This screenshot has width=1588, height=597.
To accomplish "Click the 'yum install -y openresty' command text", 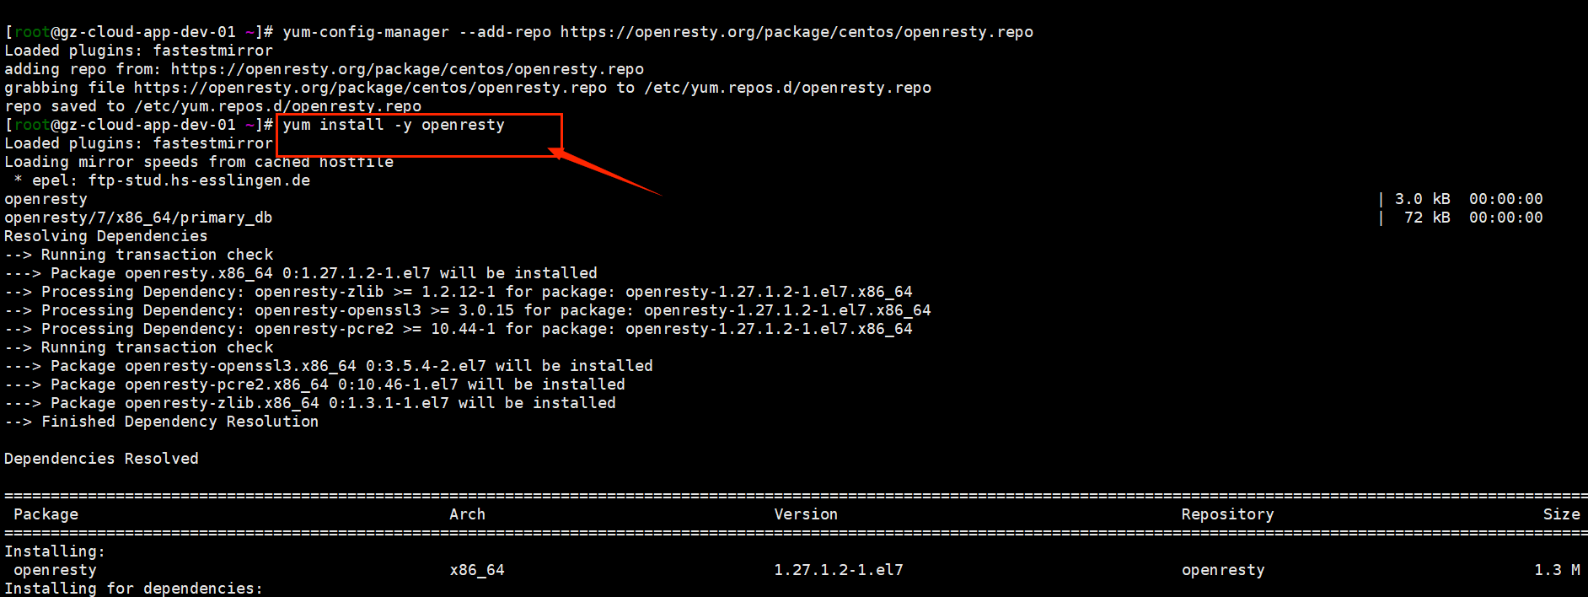I will (394, 125).
